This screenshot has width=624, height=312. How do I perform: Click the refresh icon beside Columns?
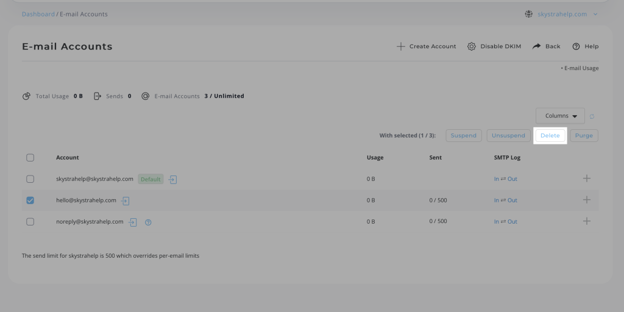(x=592, y=116)
